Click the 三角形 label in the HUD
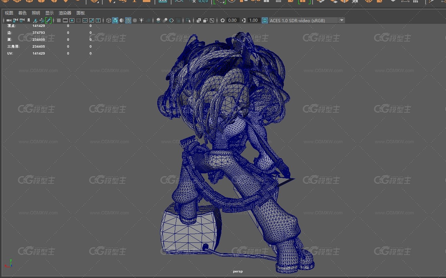 pyautogui.click(x=13, y=47)
